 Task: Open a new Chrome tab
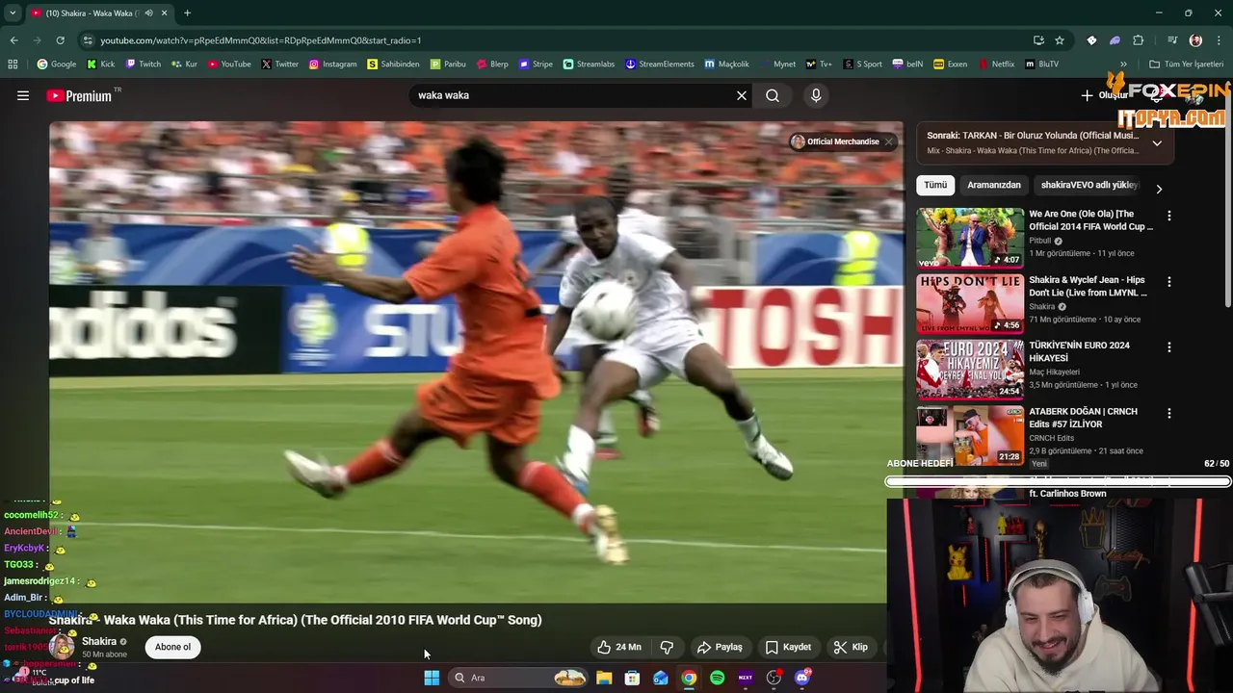click(x=187, y=13)
